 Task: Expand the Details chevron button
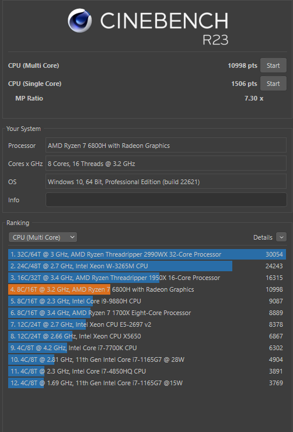click(x=281, y=237)
